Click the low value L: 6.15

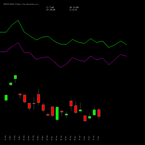tap(73, 10)
